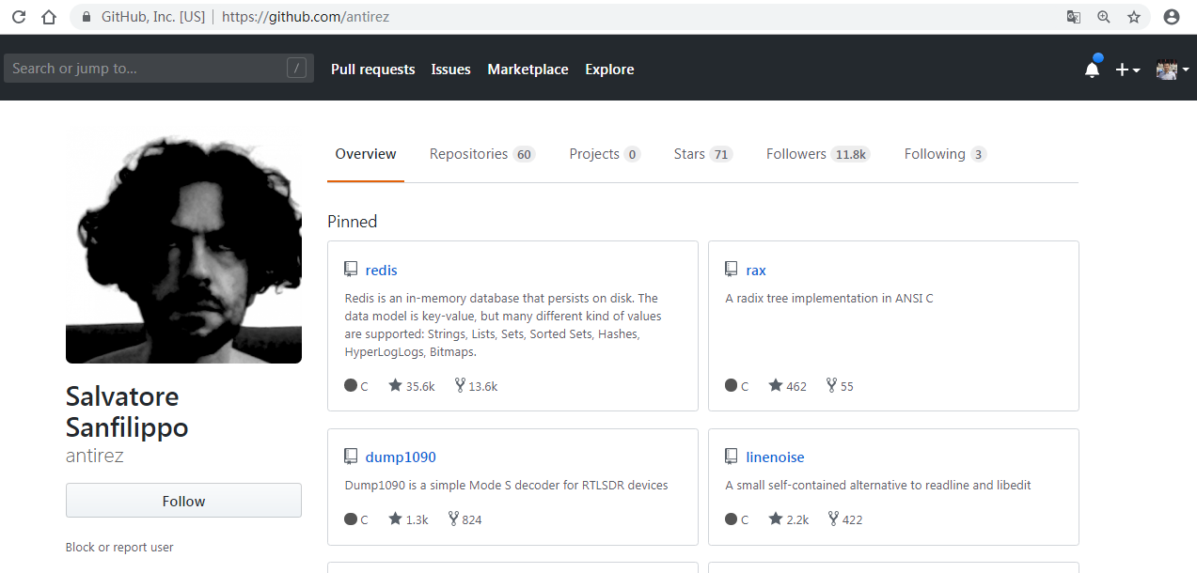This screenshot has width=1197, height=573.
Task: Switch to the Projects tab
Action: click(605, 154)
